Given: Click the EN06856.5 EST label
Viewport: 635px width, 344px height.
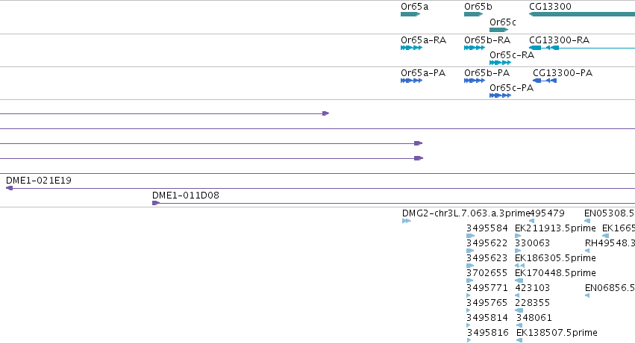Looking at the screenshot, I should click(610, 288).
